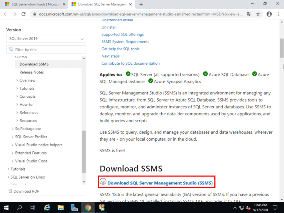The height and width of the screenshot is (213, 284).
Task: Bookmark the page using the star icon
Action: (258, 14)
